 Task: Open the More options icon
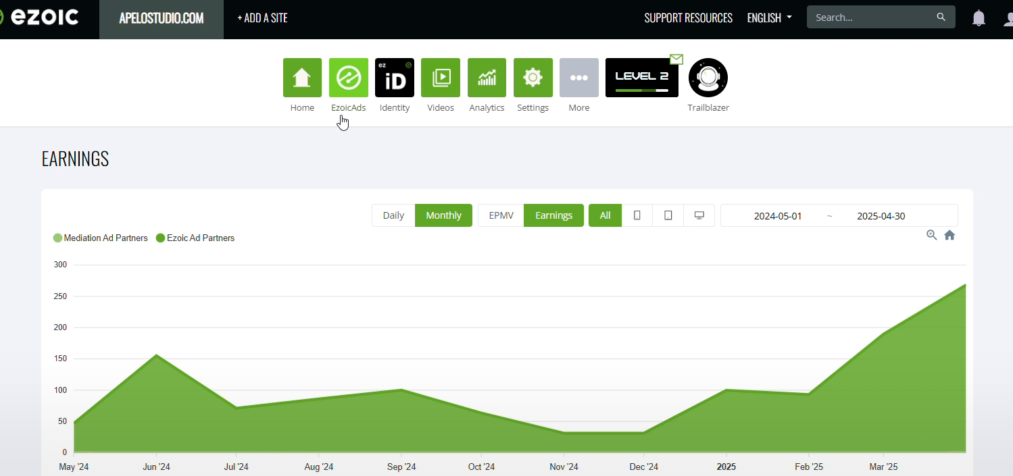pos(579,78)
